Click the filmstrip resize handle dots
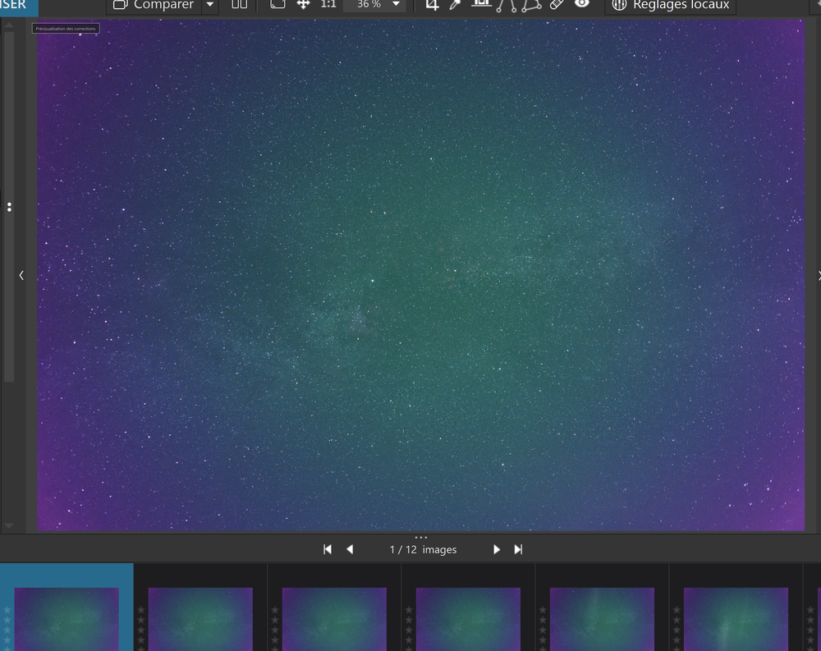821x651 pixels. coord(421,538)
